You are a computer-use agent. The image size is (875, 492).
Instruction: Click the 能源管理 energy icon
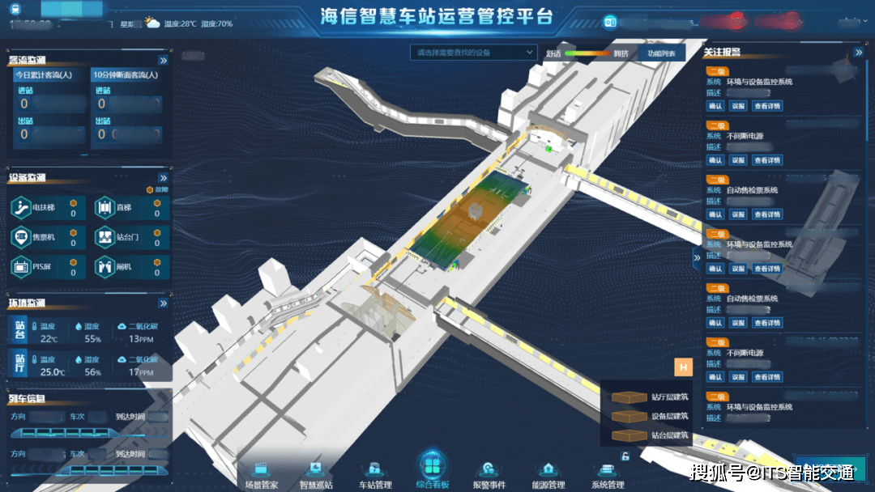[x=548, y=469]
